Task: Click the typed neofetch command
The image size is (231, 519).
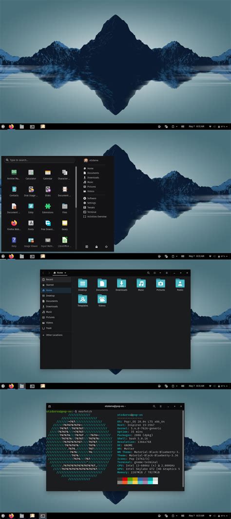Action: click(85, 411)
